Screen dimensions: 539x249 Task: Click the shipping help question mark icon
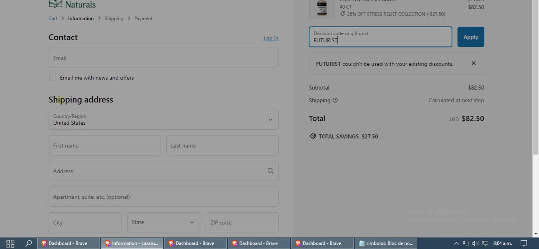point(335,100)
